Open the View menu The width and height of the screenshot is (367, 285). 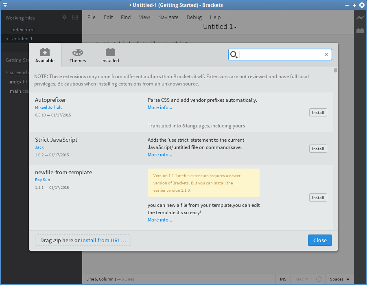click(x=144, y=18)
